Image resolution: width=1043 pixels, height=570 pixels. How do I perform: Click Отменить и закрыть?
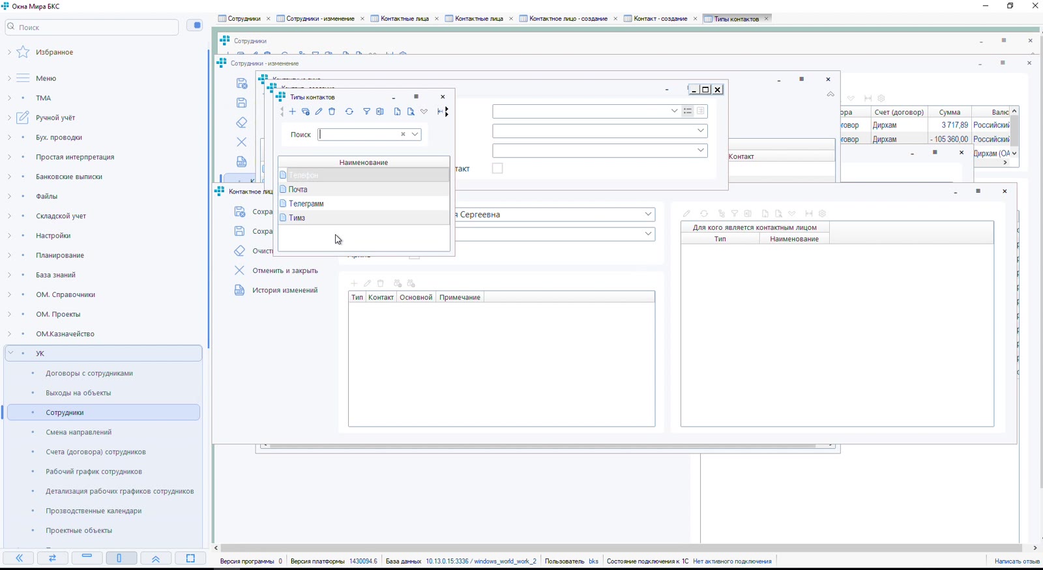click(x=286, y=270)
